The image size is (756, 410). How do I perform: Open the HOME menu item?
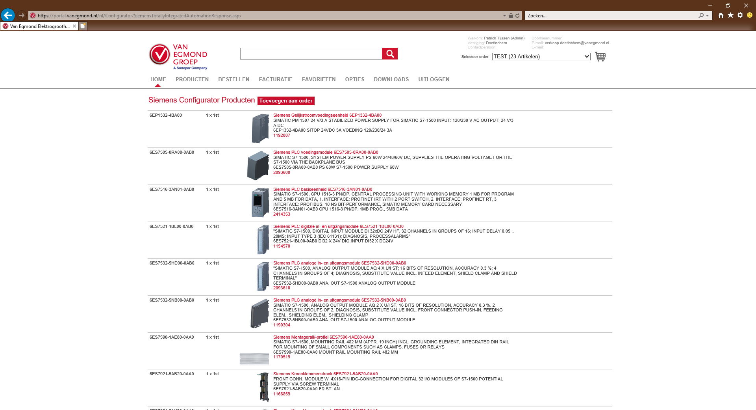tap(158, 79)
